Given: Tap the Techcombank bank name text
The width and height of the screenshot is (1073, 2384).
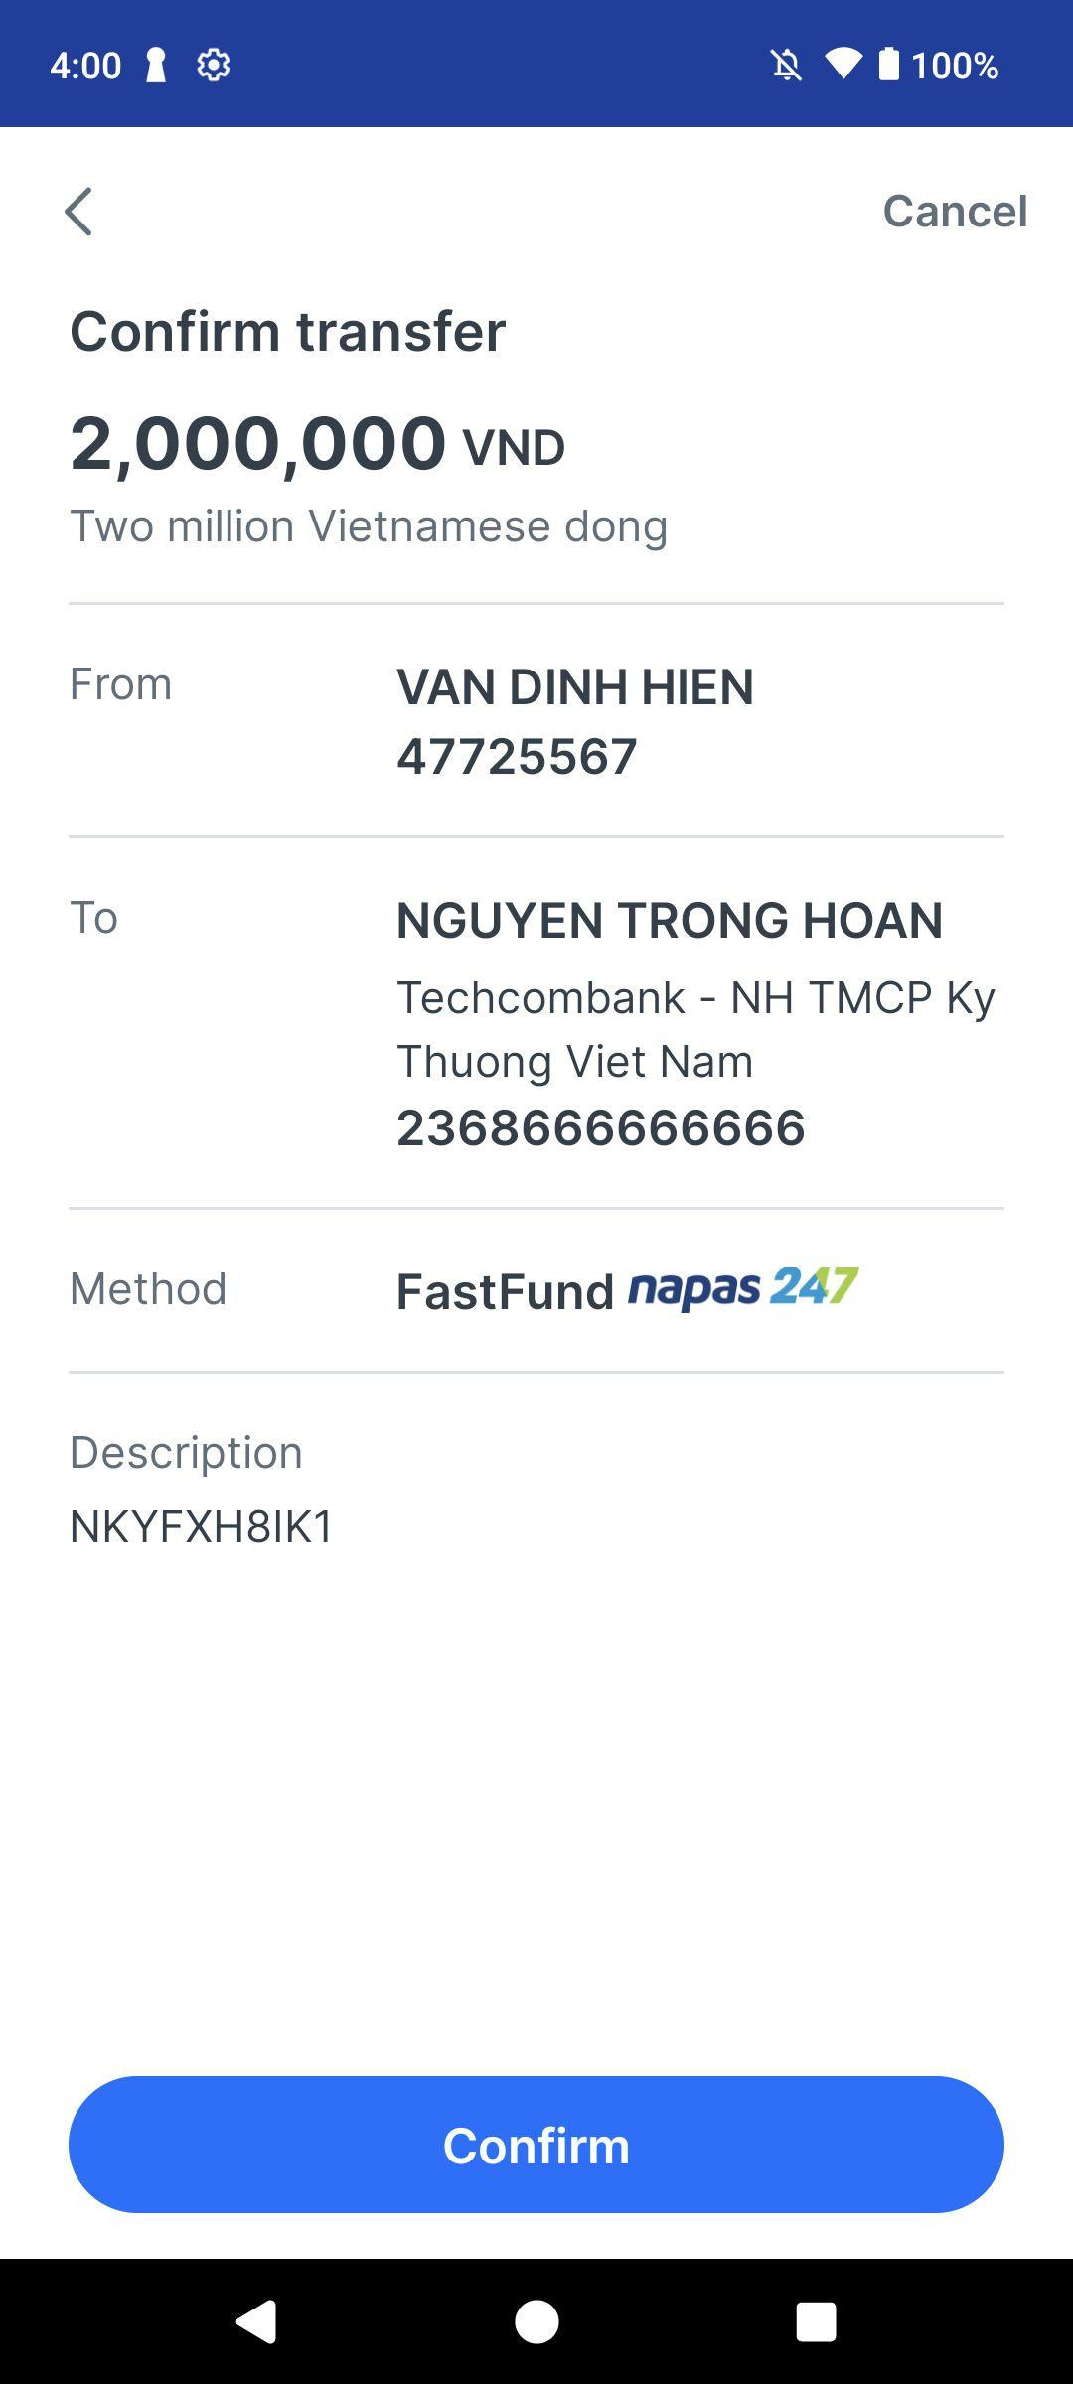Looking at the screenshot, I should 695,1029.
